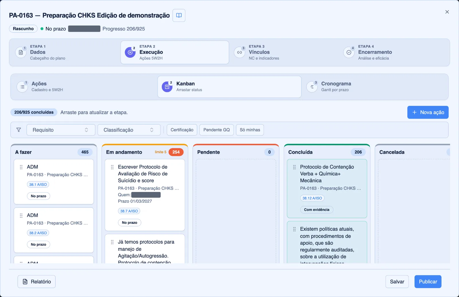Screen dimensions: 459x297
Task: Click the Publicar button
Action: tap(428, 282)
